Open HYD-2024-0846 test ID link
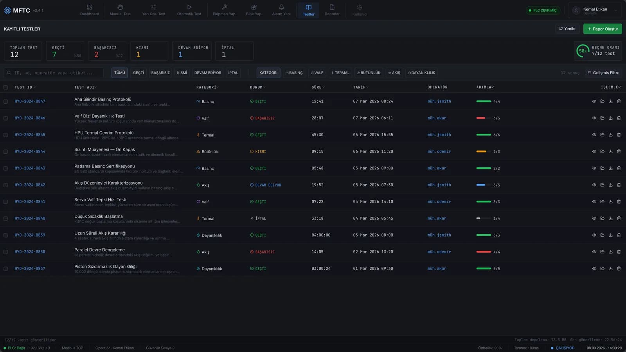The image size is (626, 352). click(30, 118)
